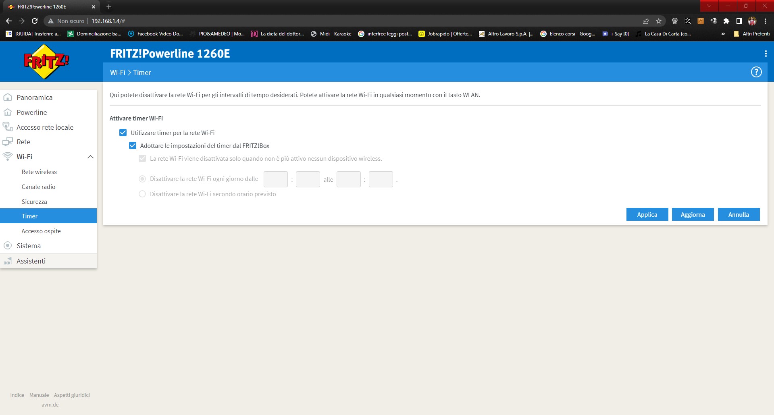This screenshot has width=774, height=415.
Task: Open Accesso rete locale menu item
Action: pyautogui.click(x=48, y=127)
